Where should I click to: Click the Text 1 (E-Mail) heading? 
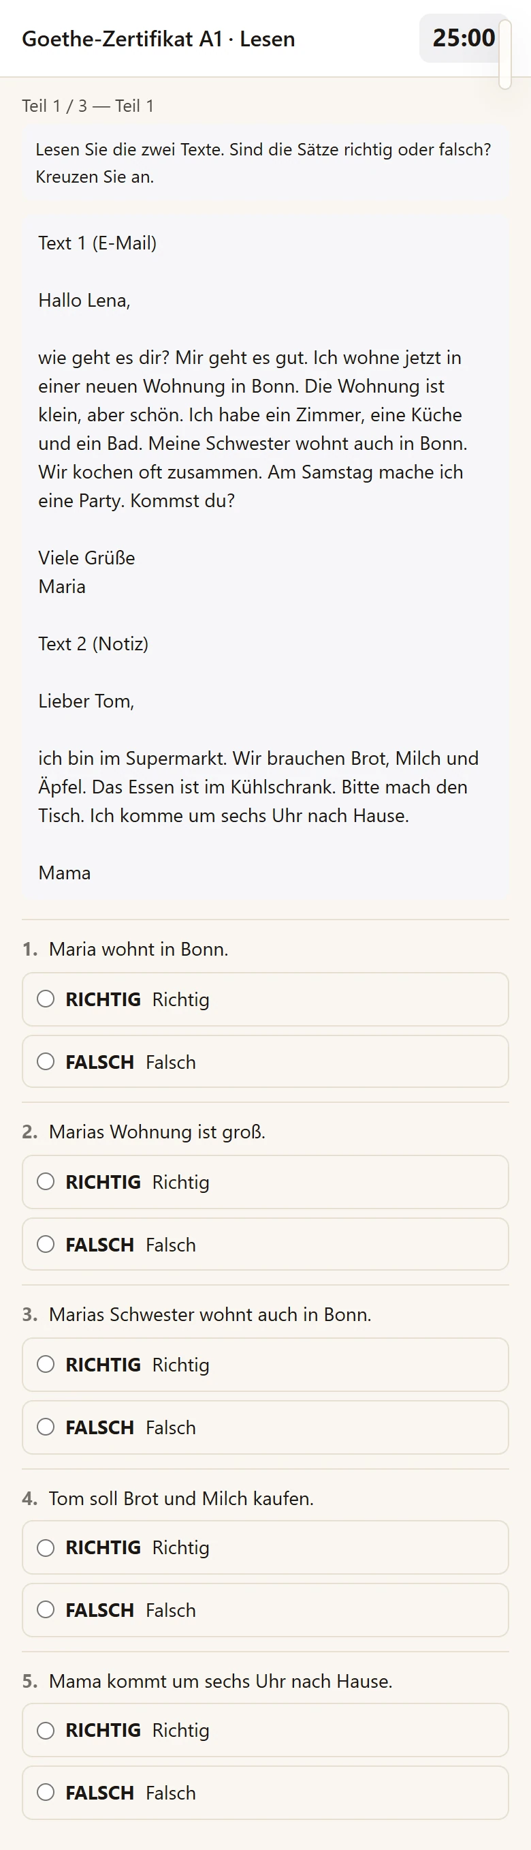pyautogui.click(x=97, y=243)
